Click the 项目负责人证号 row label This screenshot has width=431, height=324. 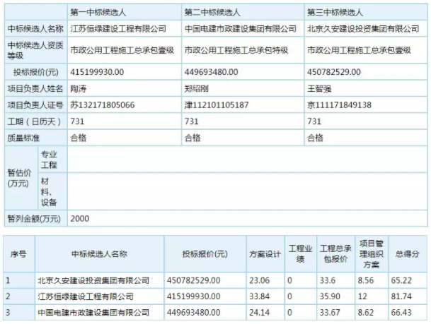coord(35,105)
